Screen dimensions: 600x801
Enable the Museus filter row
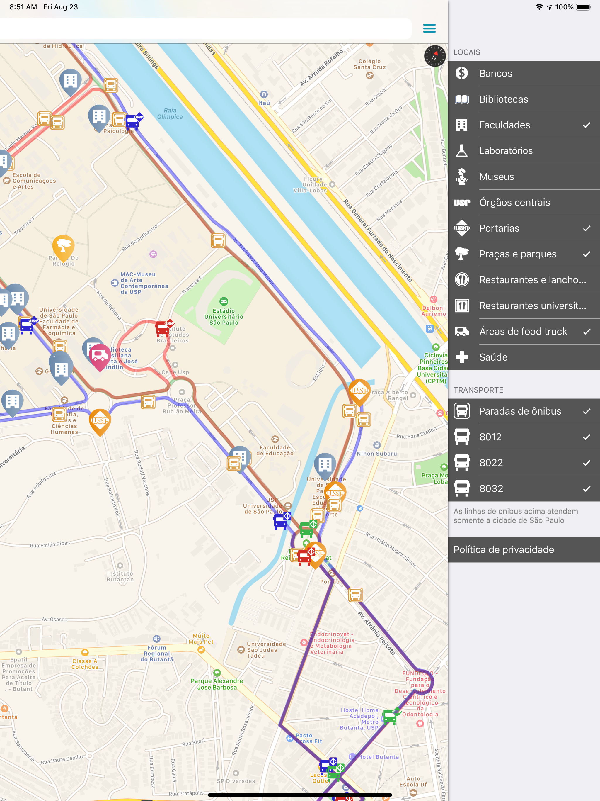[524, 176]
